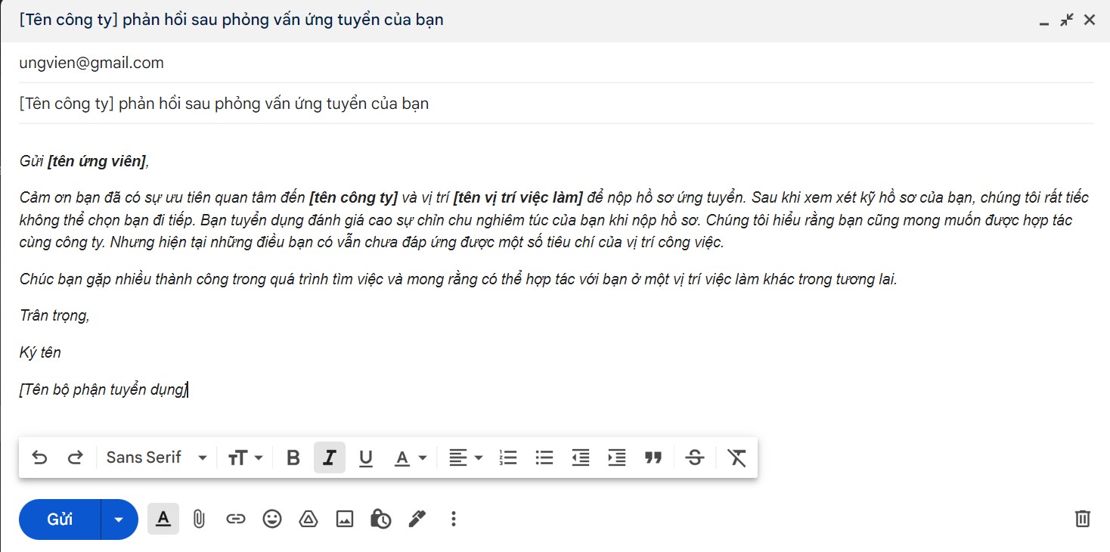Insert files using the Google Drive icon
Image resolution: width=1110 pixels, height=552 pixels.
pyautogui.click(x=309, y=519)
